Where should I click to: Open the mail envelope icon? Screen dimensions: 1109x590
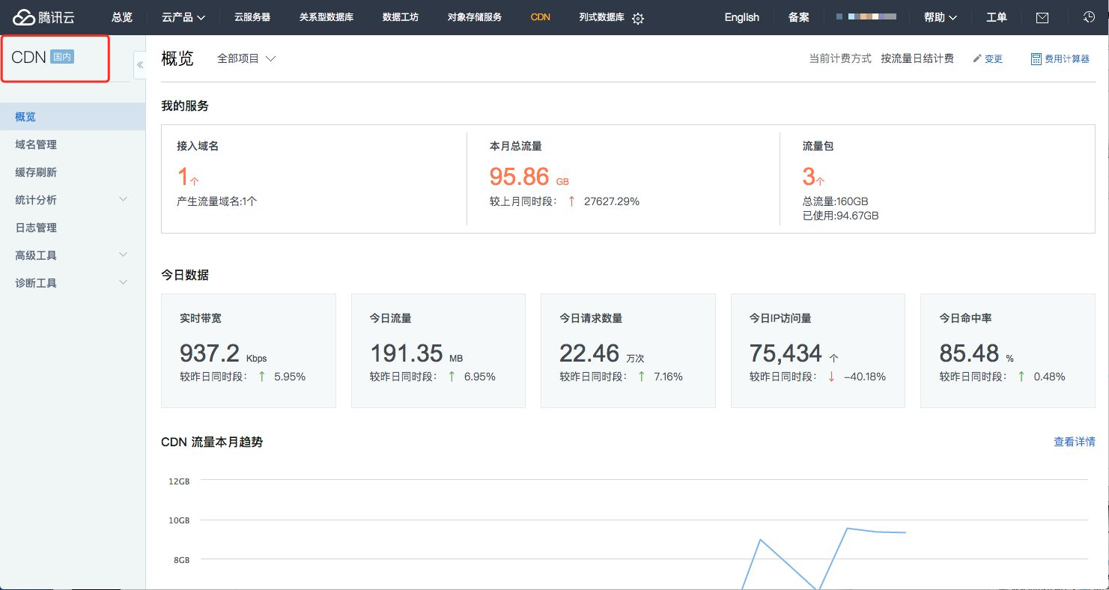coord(1042,18)
